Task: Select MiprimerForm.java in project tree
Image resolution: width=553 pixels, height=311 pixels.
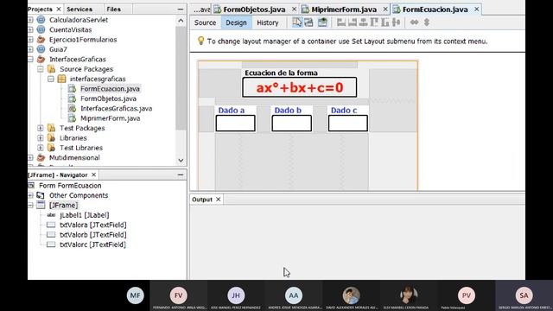Action: (110, 118)
